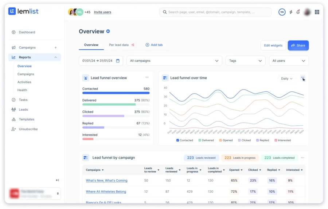Screen dimensions: 328x209
Task: Click the search magnifier icon
Action: coord(165,12)
